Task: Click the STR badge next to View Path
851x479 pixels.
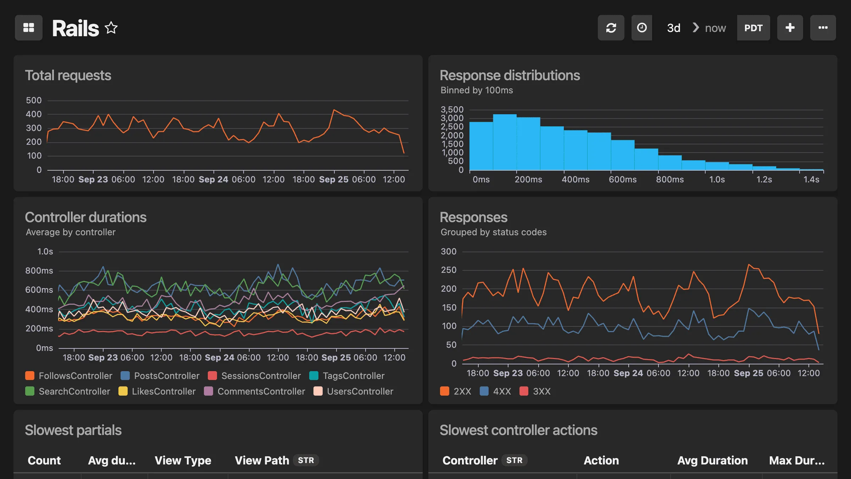Action: click(306, 460)
